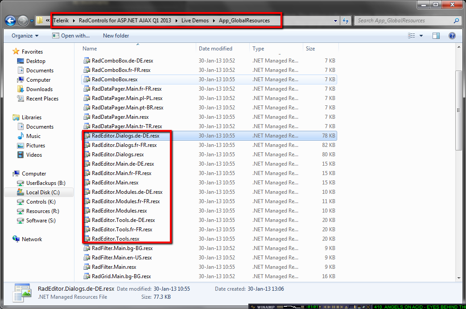The height and width of the screenshot is (309, 466).
Task: Open the address bar history dropdown arrow
Action: (x=335, y=21)
